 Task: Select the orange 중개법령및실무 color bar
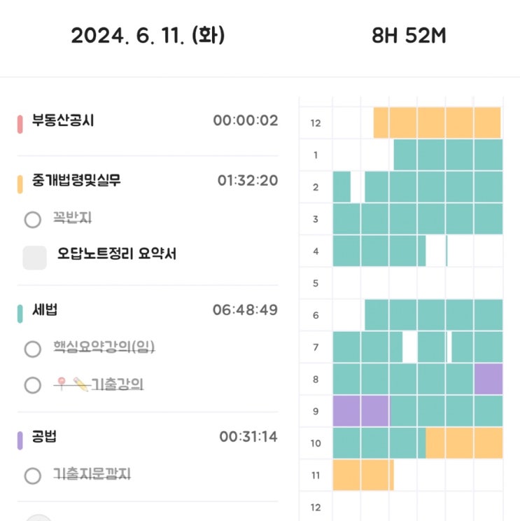click(x=21, y=183)
